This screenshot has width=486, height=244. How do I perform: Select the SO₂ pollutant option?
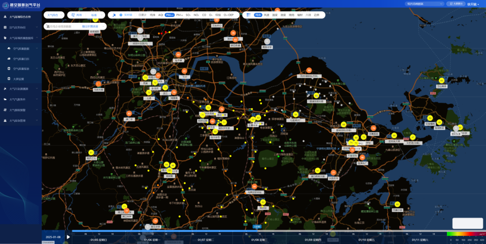coord(188,15)
